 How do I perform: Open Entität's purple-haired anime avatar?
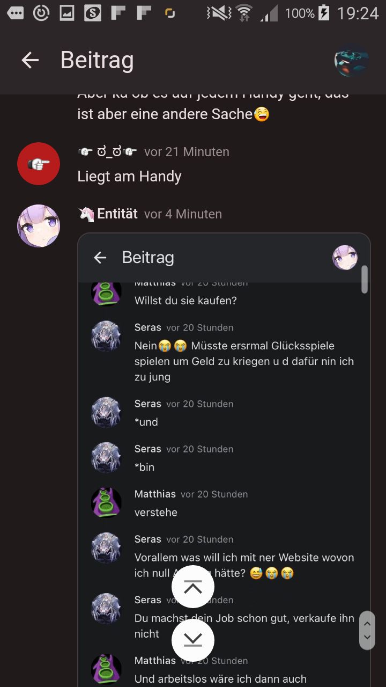tap(39, 225)
